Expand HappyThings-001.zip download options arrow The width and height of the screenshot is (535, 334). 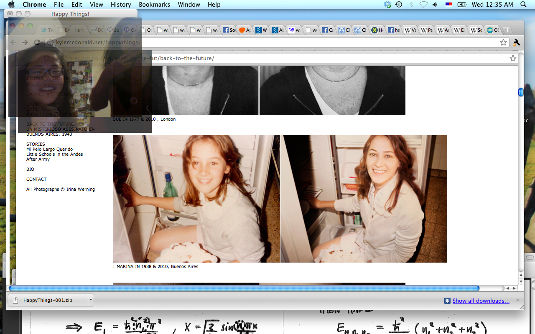[x=90, y=300]
